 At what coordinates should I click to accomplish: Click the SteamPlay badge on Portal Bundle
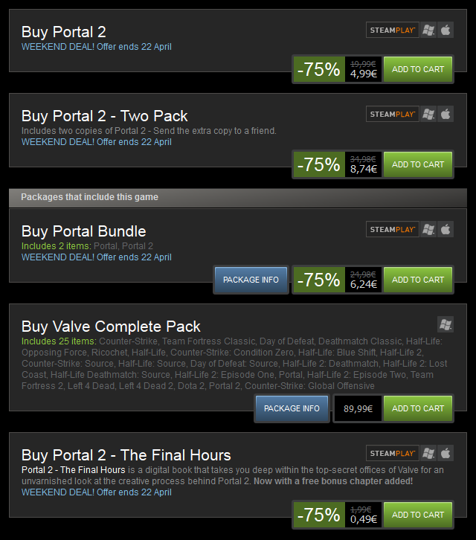392,229
